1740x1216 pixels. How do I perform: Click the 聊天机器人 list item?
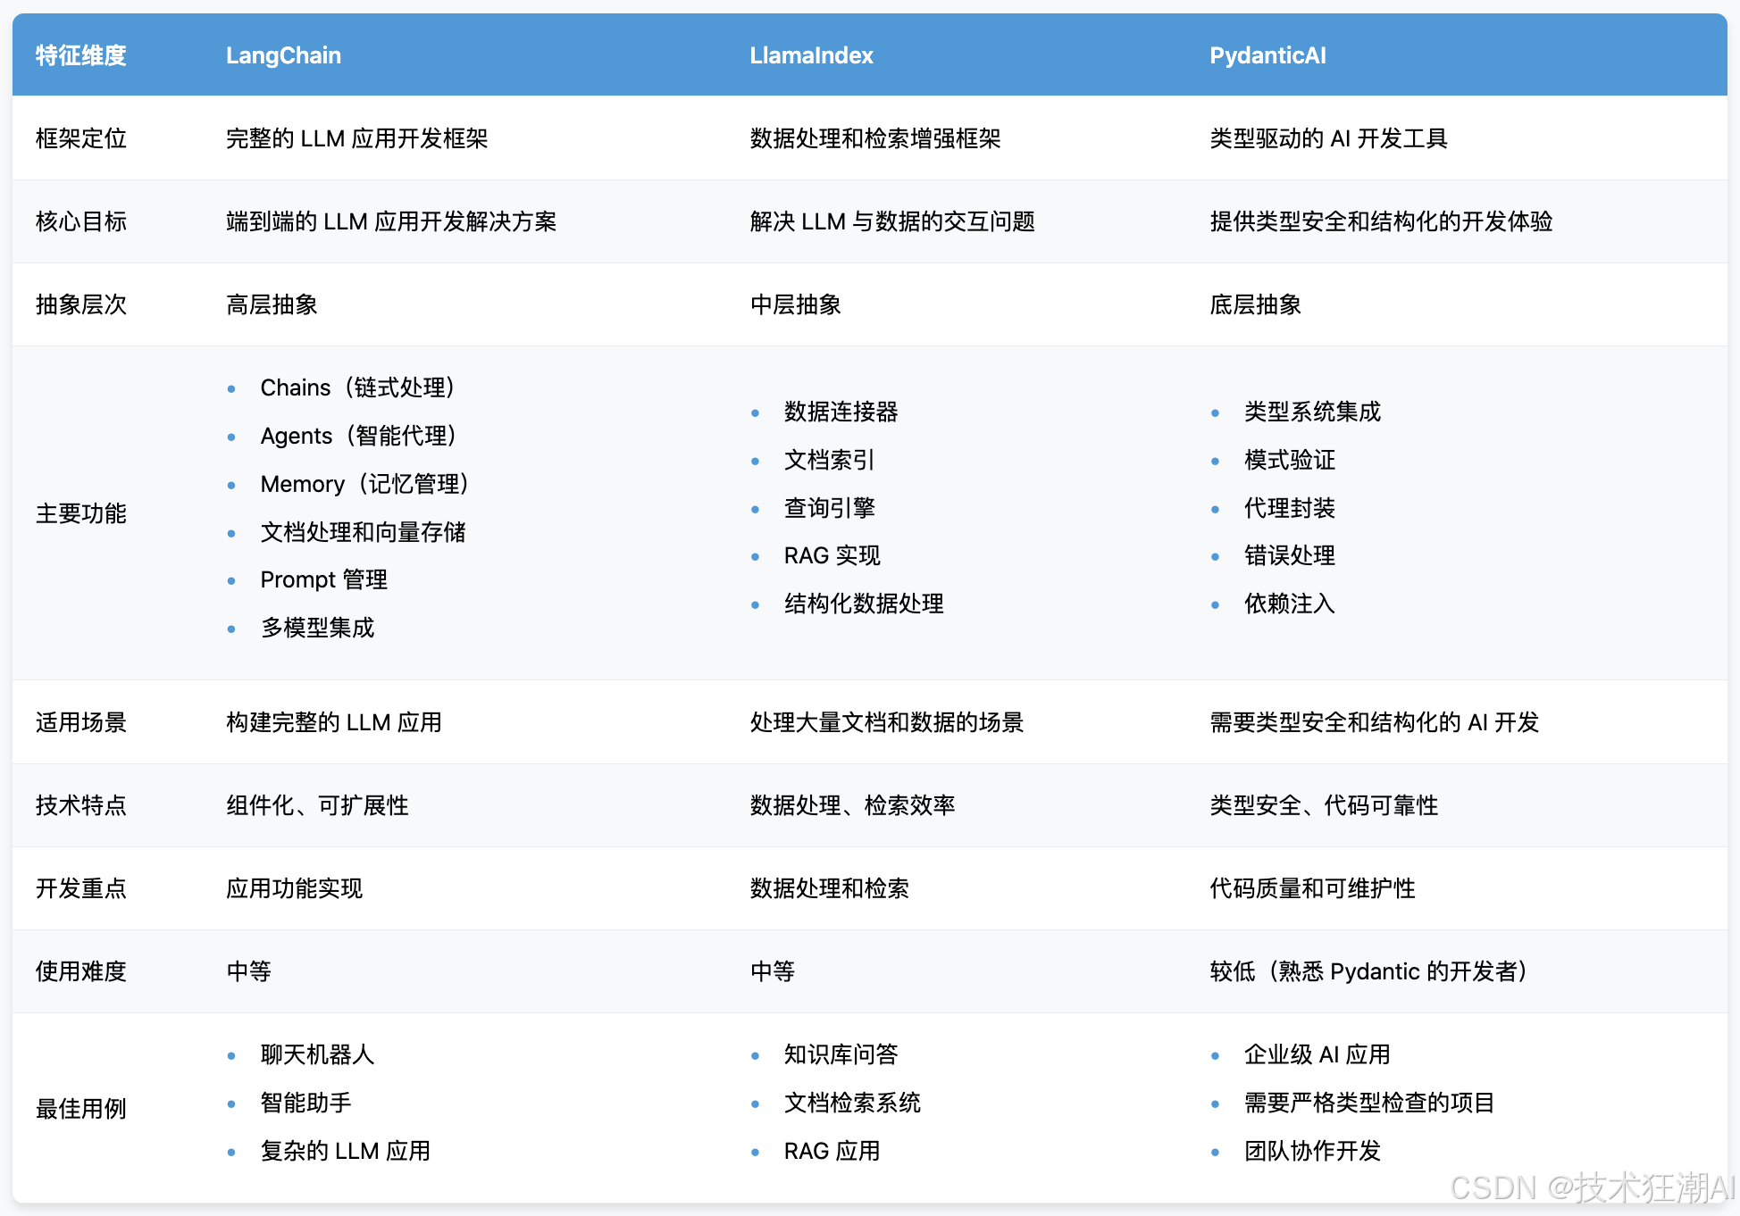pyautogui.click(x=317, y=1054)
